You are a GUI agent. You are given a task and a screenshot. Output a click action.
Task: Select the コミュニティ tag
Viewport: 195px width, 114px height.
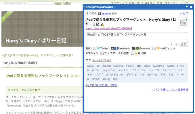(139, 70)
